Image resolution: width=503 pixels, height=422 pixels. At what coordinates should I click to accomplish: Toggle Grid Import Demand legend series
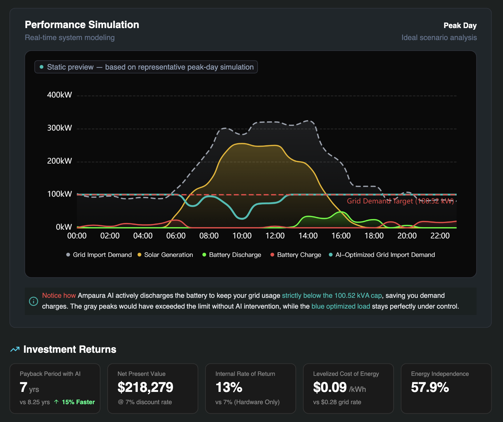pyautogui.click(x=99, y=255)
